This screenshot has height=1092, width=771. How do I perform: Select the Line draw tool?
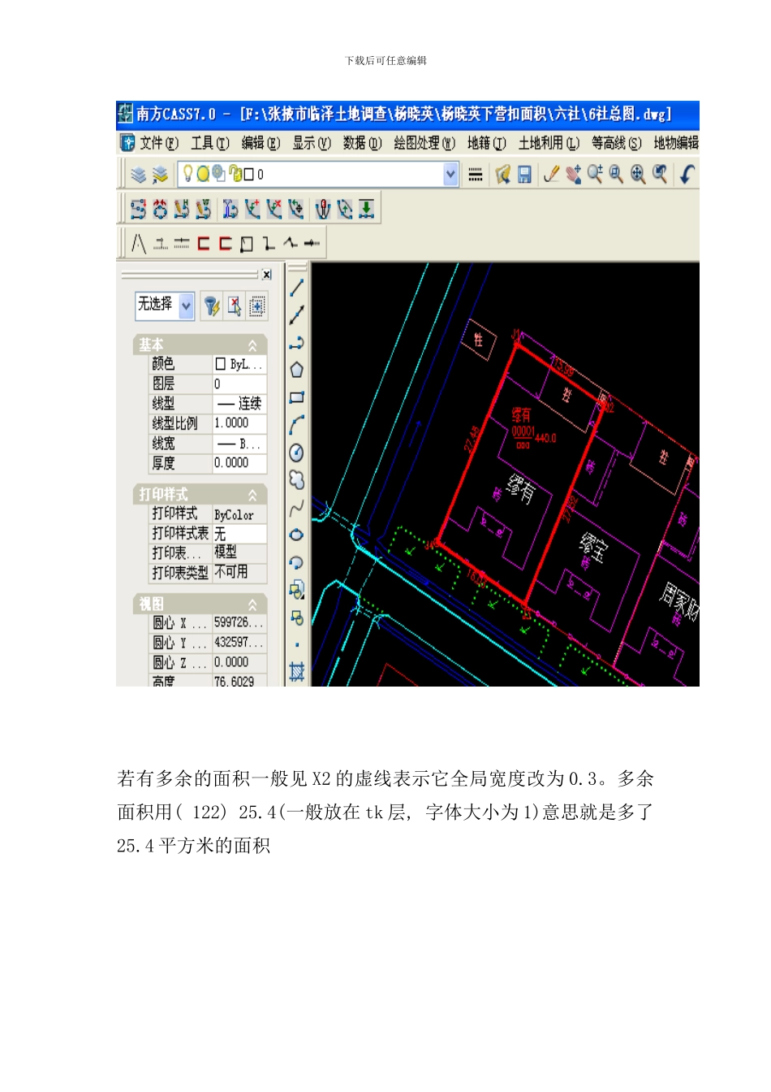point(297,288)
